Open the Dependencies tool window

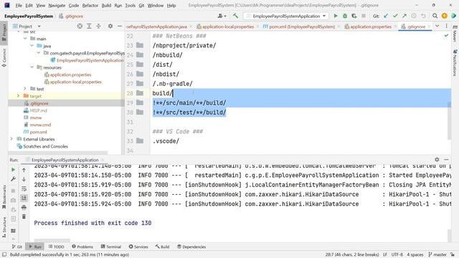point(191,247)
